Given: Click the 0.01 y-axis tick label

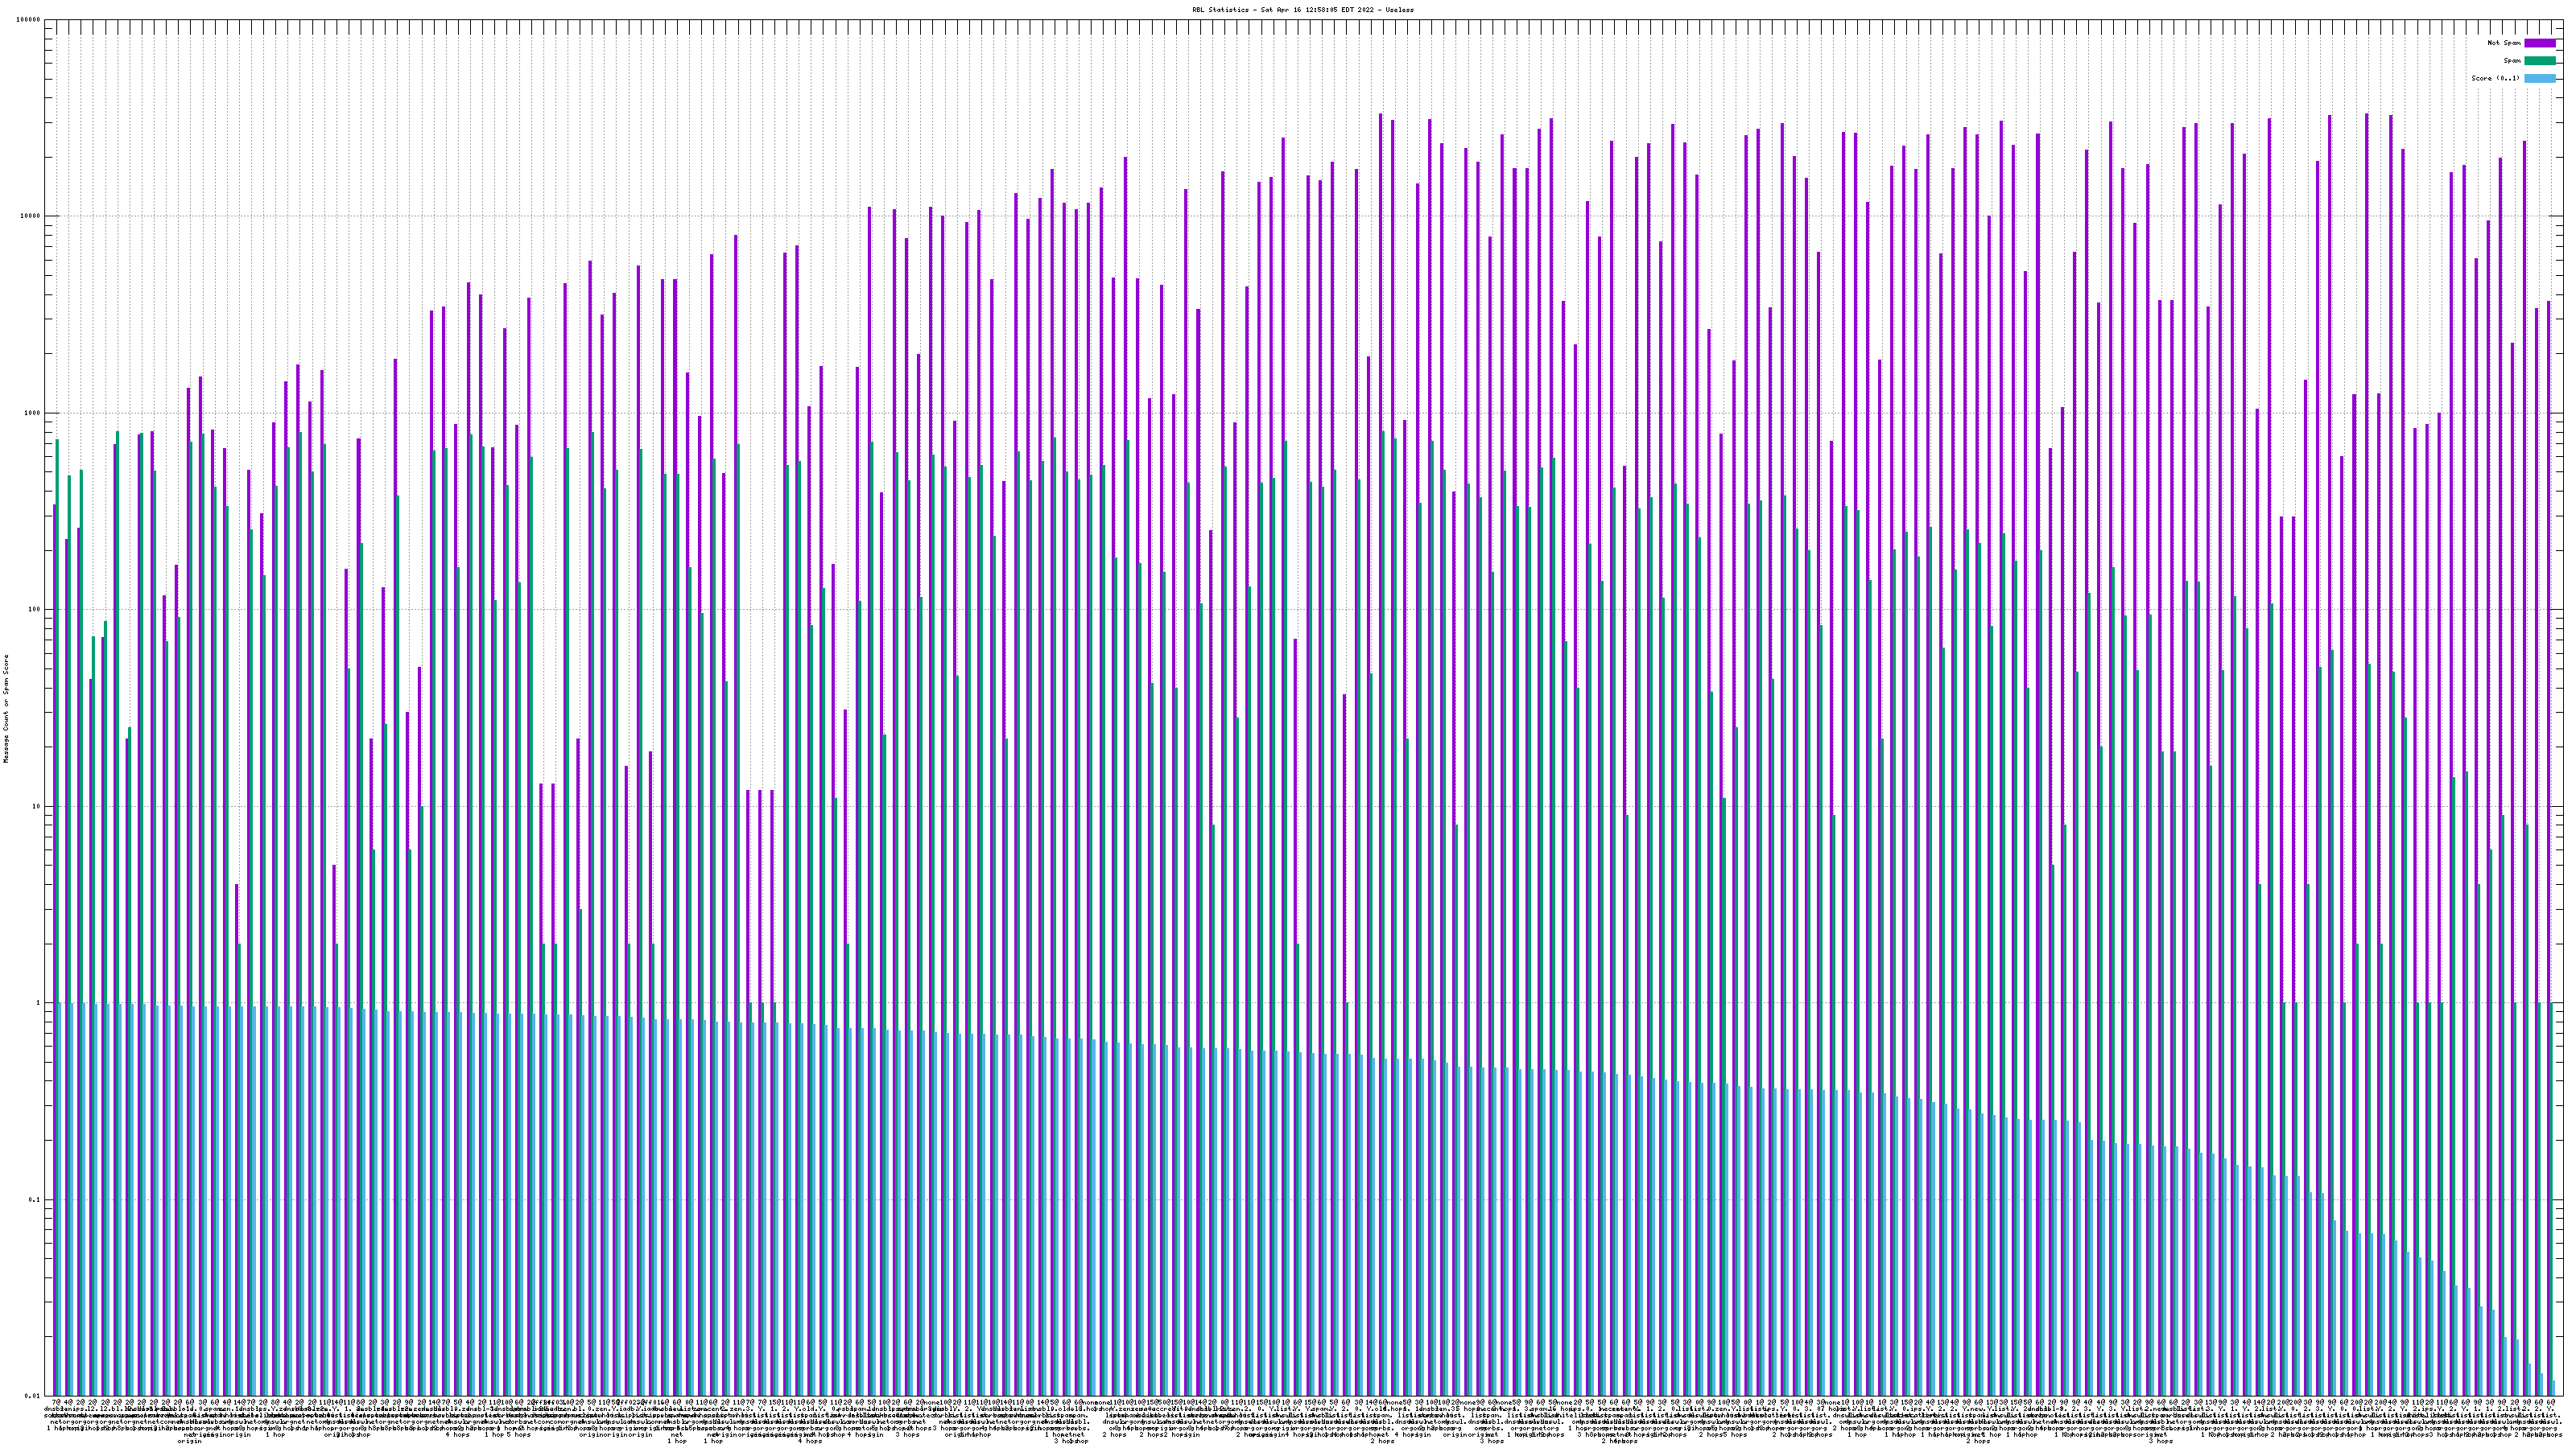Looking at the screenshot, I should [33, 1396].
